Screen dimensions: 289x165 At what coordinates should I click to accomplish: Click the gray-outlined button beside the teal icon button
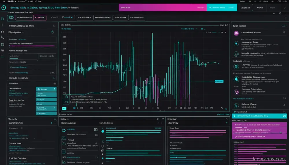pos(24,18)
